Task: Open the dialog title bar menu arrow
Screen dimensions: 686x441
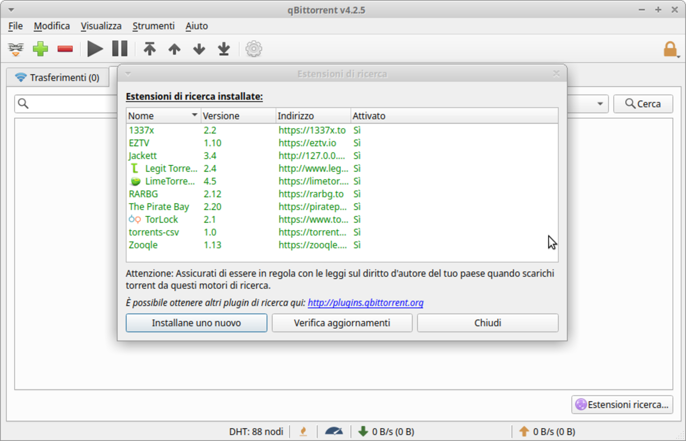Action: pos(128,74)
